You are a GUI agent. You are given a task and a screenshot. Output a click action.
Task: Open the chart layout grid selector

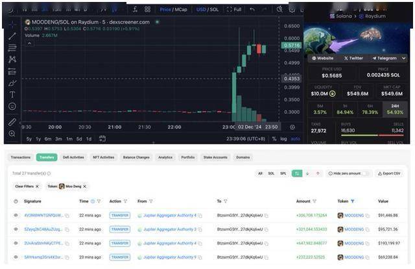pyautogui.click(x=147, y=9)
